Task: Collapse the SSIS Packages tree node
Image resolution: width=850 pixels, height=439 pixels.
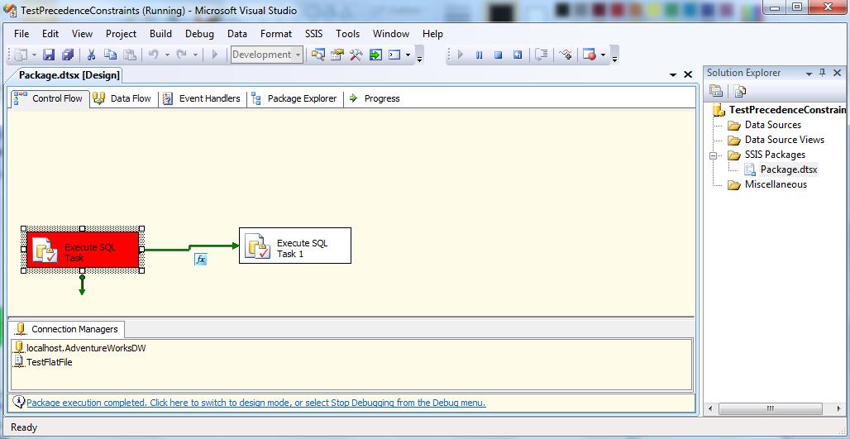Action: 712,155
